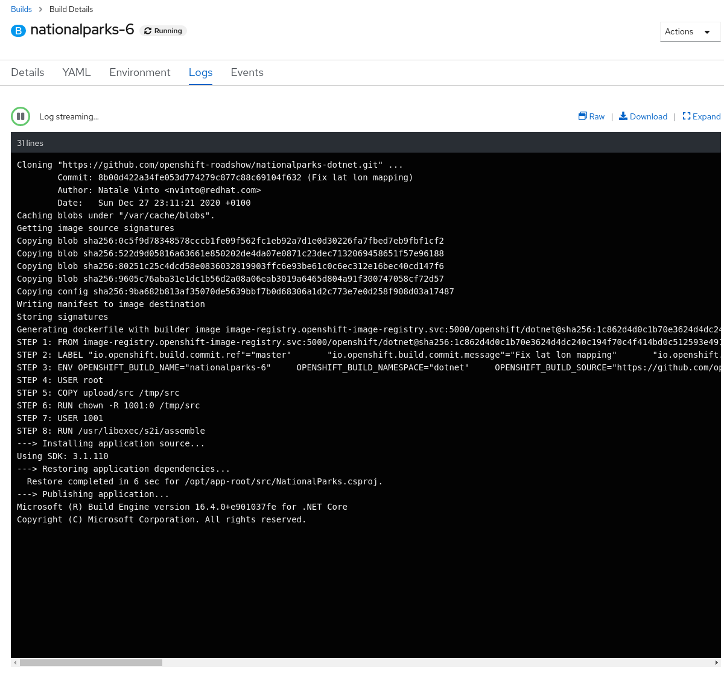Click the breadcrumb chevron separator
This screenshot has width=724, height=675.
pos(41,9)
